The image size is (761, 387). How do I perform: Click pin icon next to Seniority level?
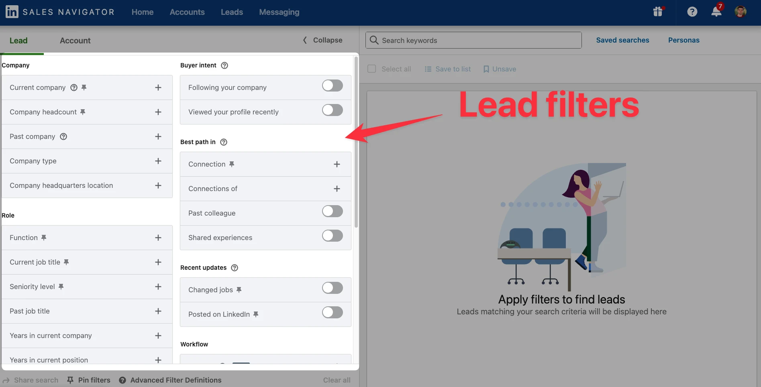click(x=61, y=287)
